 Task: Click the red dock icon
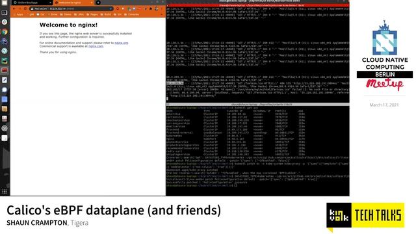click(x=5, y=70)
